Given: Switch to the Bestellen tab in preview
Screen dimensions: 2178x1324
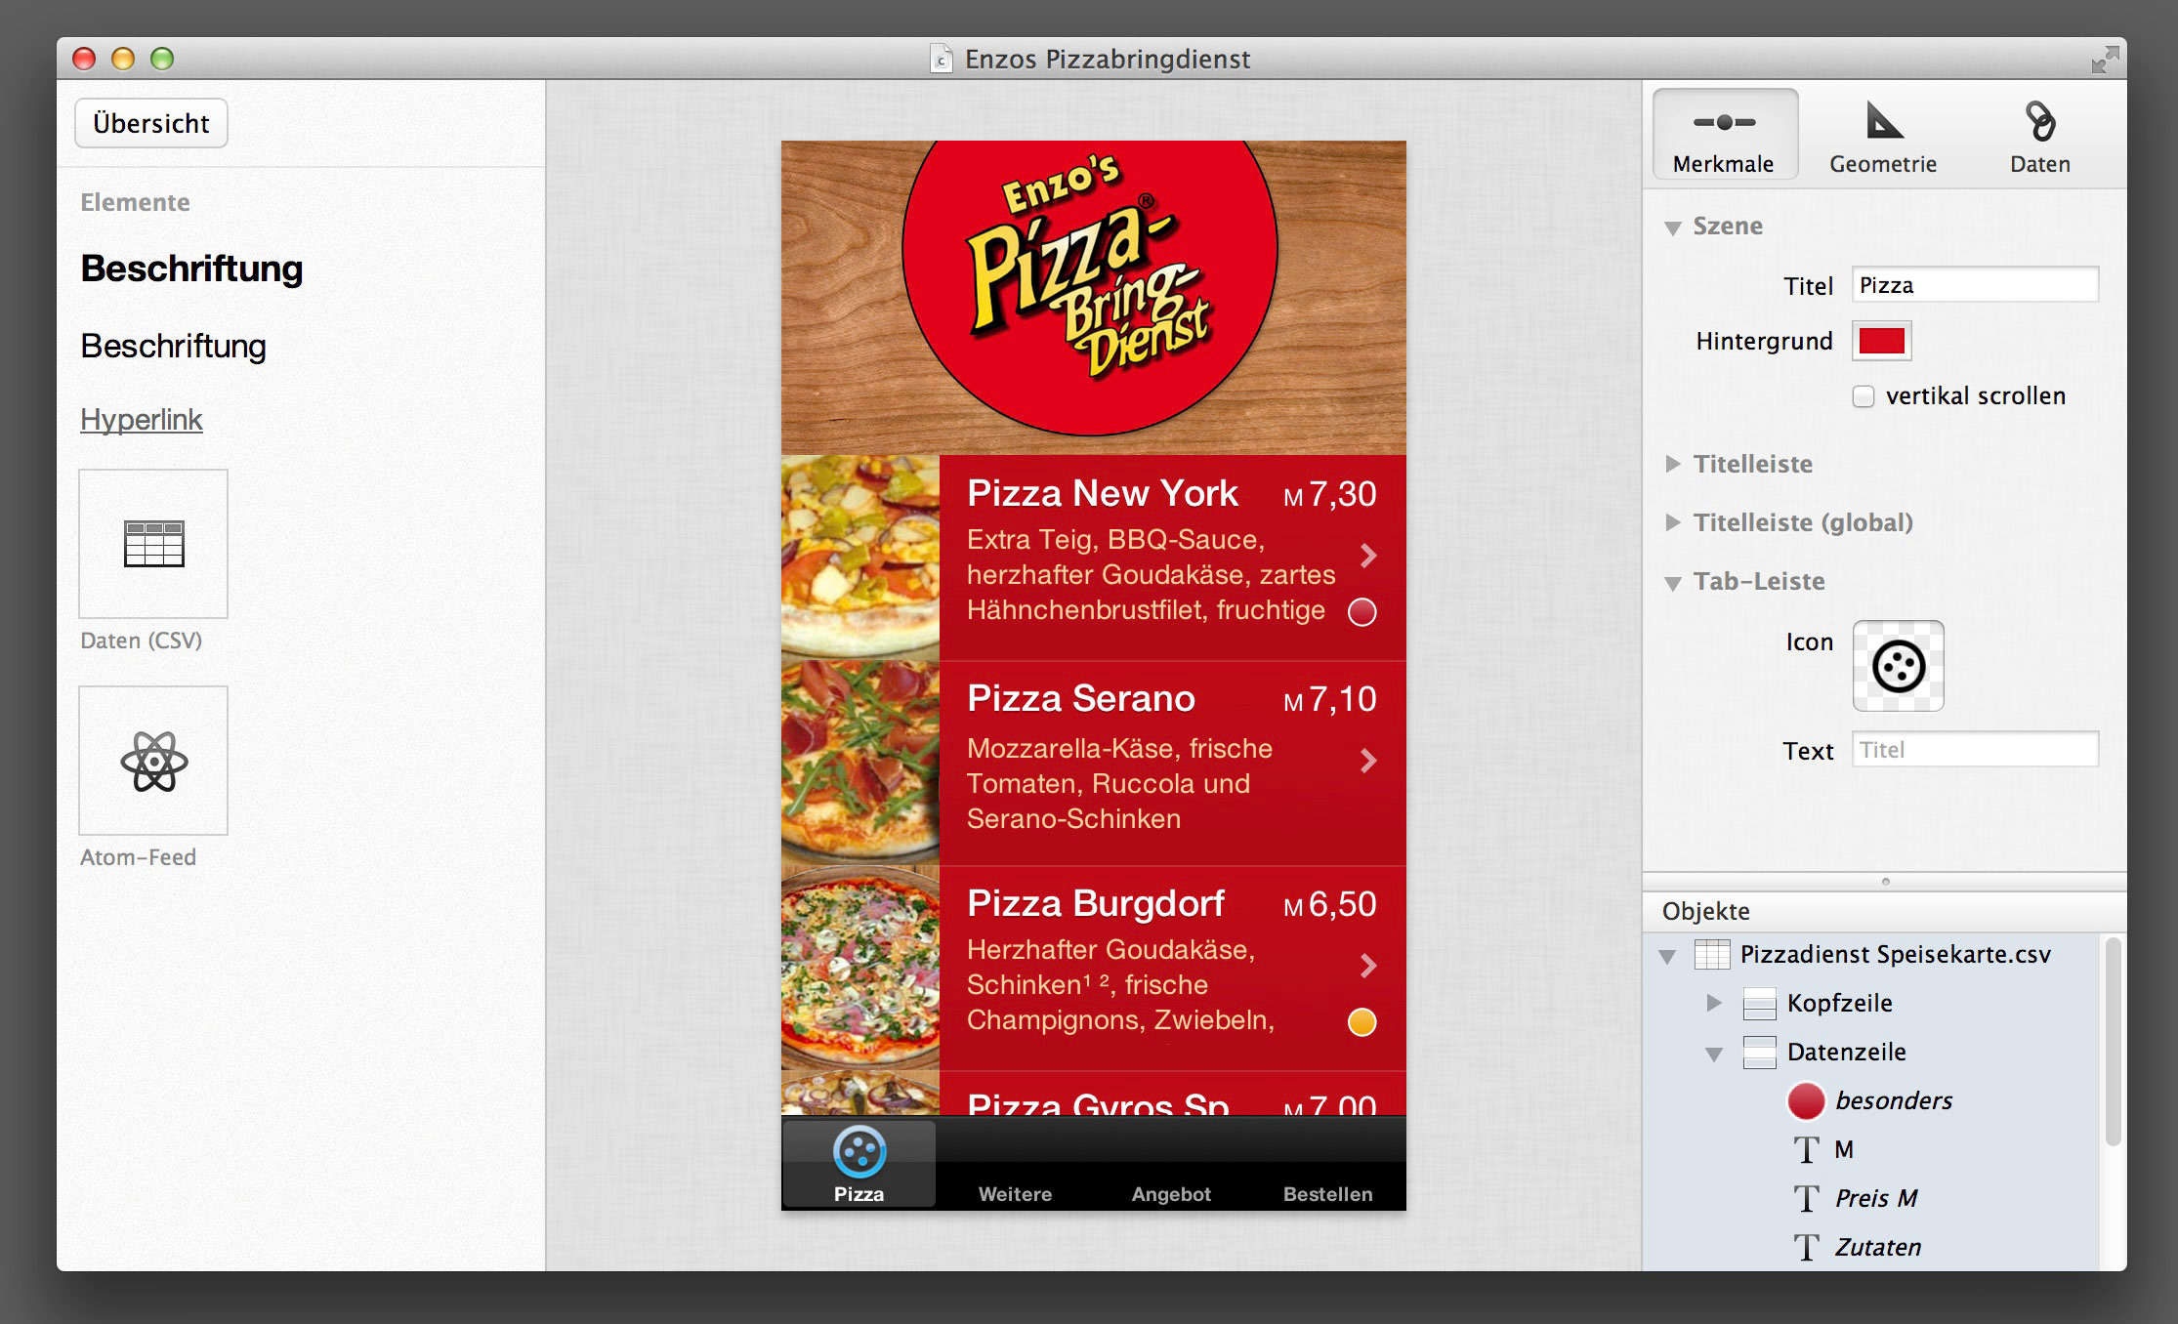Looking at the screenshot, I should (x=1327, y=1165).
